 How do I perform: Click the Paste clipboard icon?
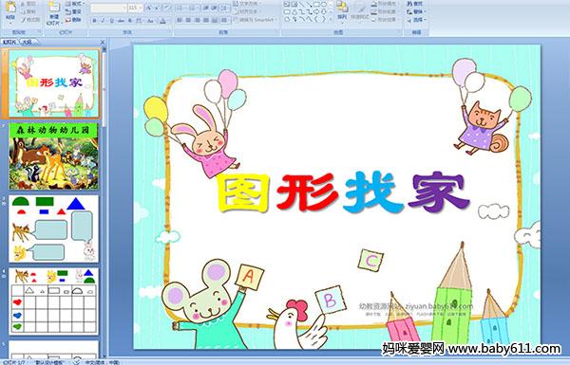pyautogui.click(x=10, y=8)
